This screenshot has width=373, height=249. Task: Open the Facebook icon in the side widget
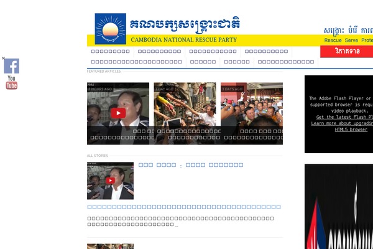coord(11,66)
